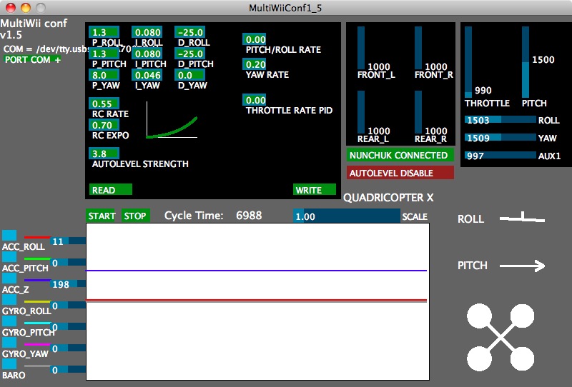Click the NUNCHUK CONNECTED indicator
This screenshot has height=387, width=572.
400,155
